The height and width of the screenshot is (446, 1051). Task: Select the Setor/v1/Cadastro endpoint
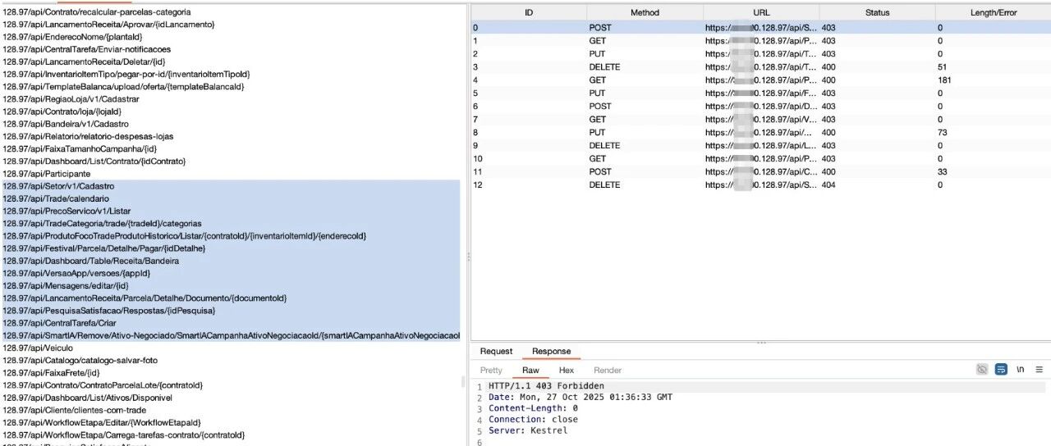point(58,186)
